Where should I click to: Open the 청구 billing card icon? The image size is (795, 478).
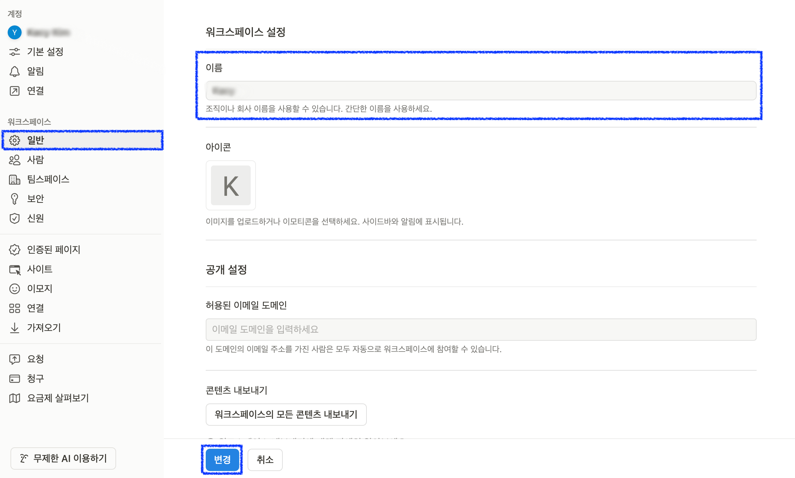tap(14, 378)
